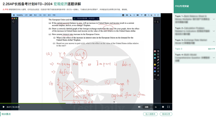The width and height of the screenshot is (216, 119).
Task: Select the highlighter tool icon
Action: click(x=158, y=63)
